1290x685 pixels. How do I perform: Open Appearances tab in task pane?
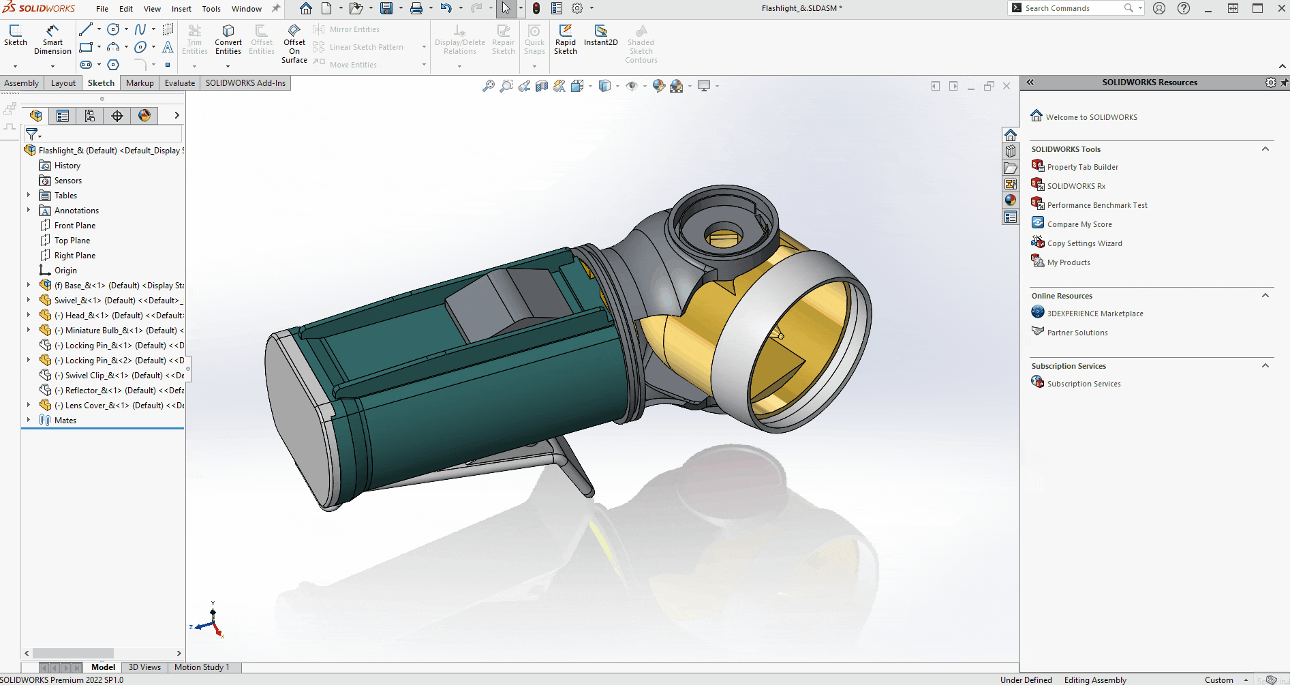[1011, 200]
